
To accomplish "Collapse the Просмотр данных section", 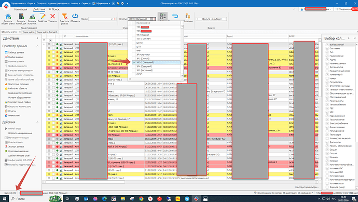I will coord(37,46).
